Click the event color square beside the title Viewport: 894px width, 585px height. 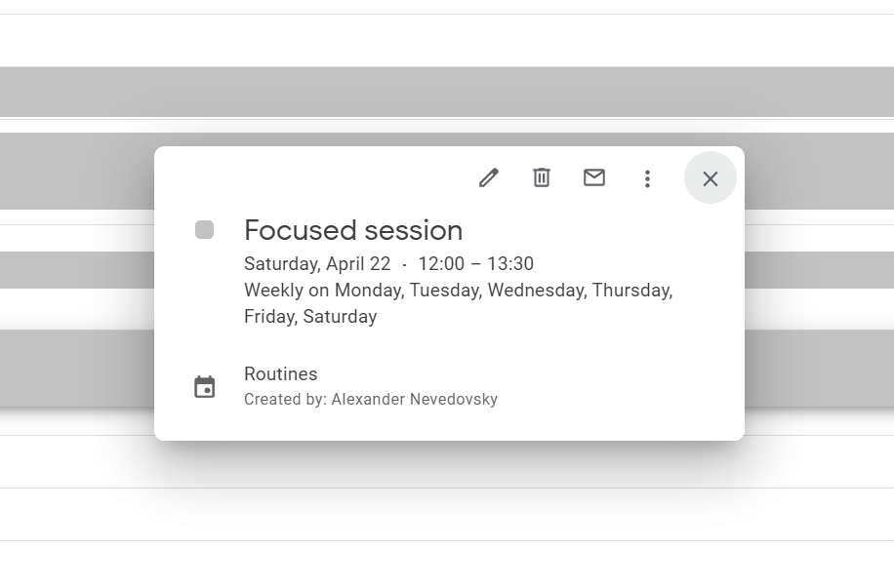point(205,229)
